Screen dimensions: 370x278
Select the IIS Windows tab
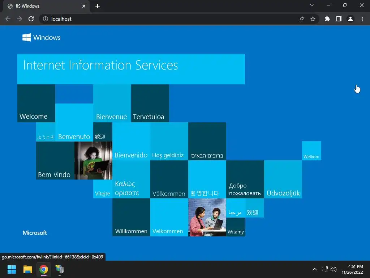tap(46, 6)
